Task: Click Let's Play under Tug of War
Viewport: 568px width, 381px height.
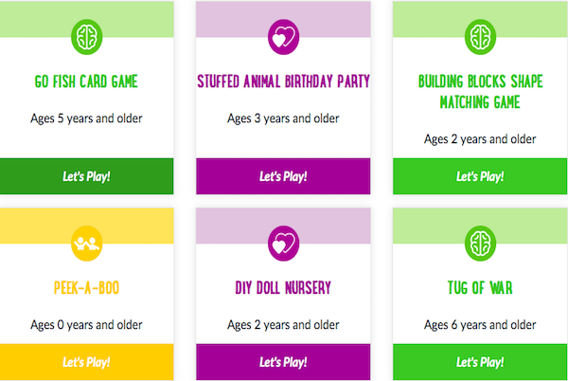Action: [x=480, y=362]
